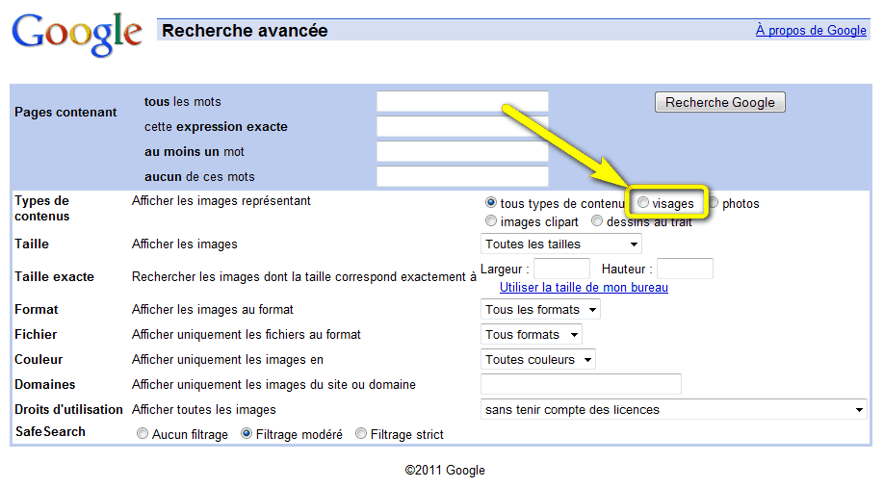Click 'Afficher toutes les images' text
Image resolution: width=884 pixels, height=488 pixels.
point(203,410)
